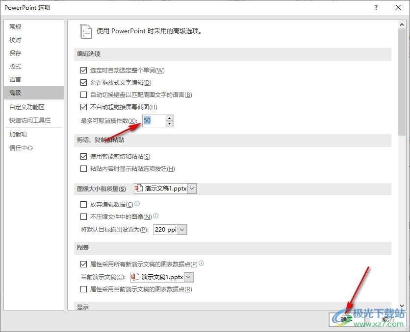Toggle 允许拖放式文字编辑 checkbox
The image size is (410, 332).
point(83,82)
